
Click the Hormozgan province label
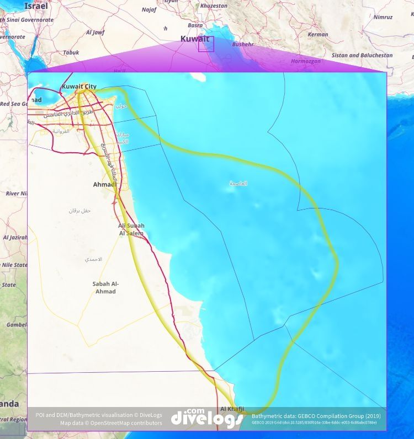pos(306,61)
